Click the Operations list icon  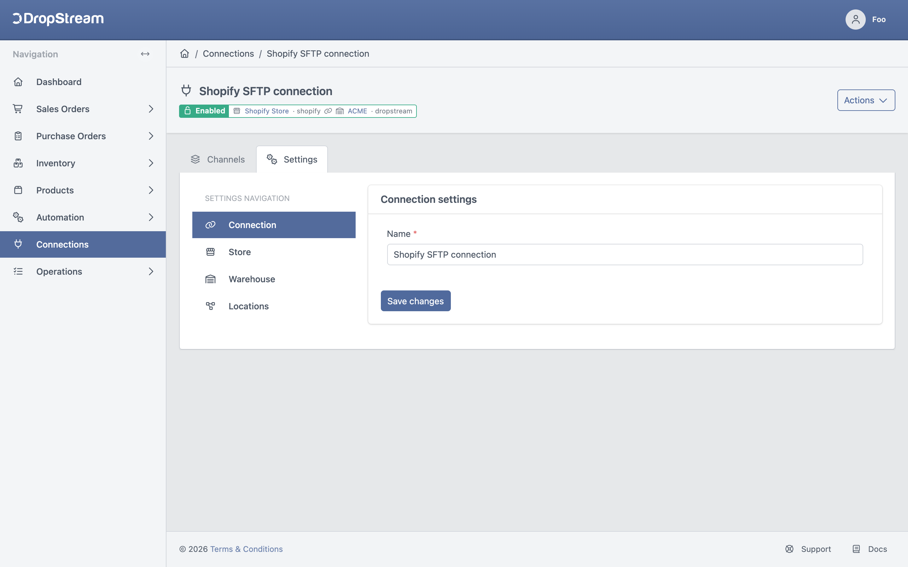point(18,271)
